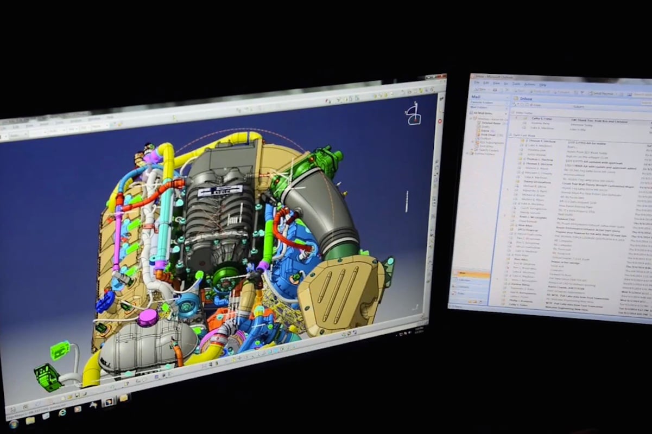Open the Windows Start menu
Viewport: 652px width, 434px height.
12,423
